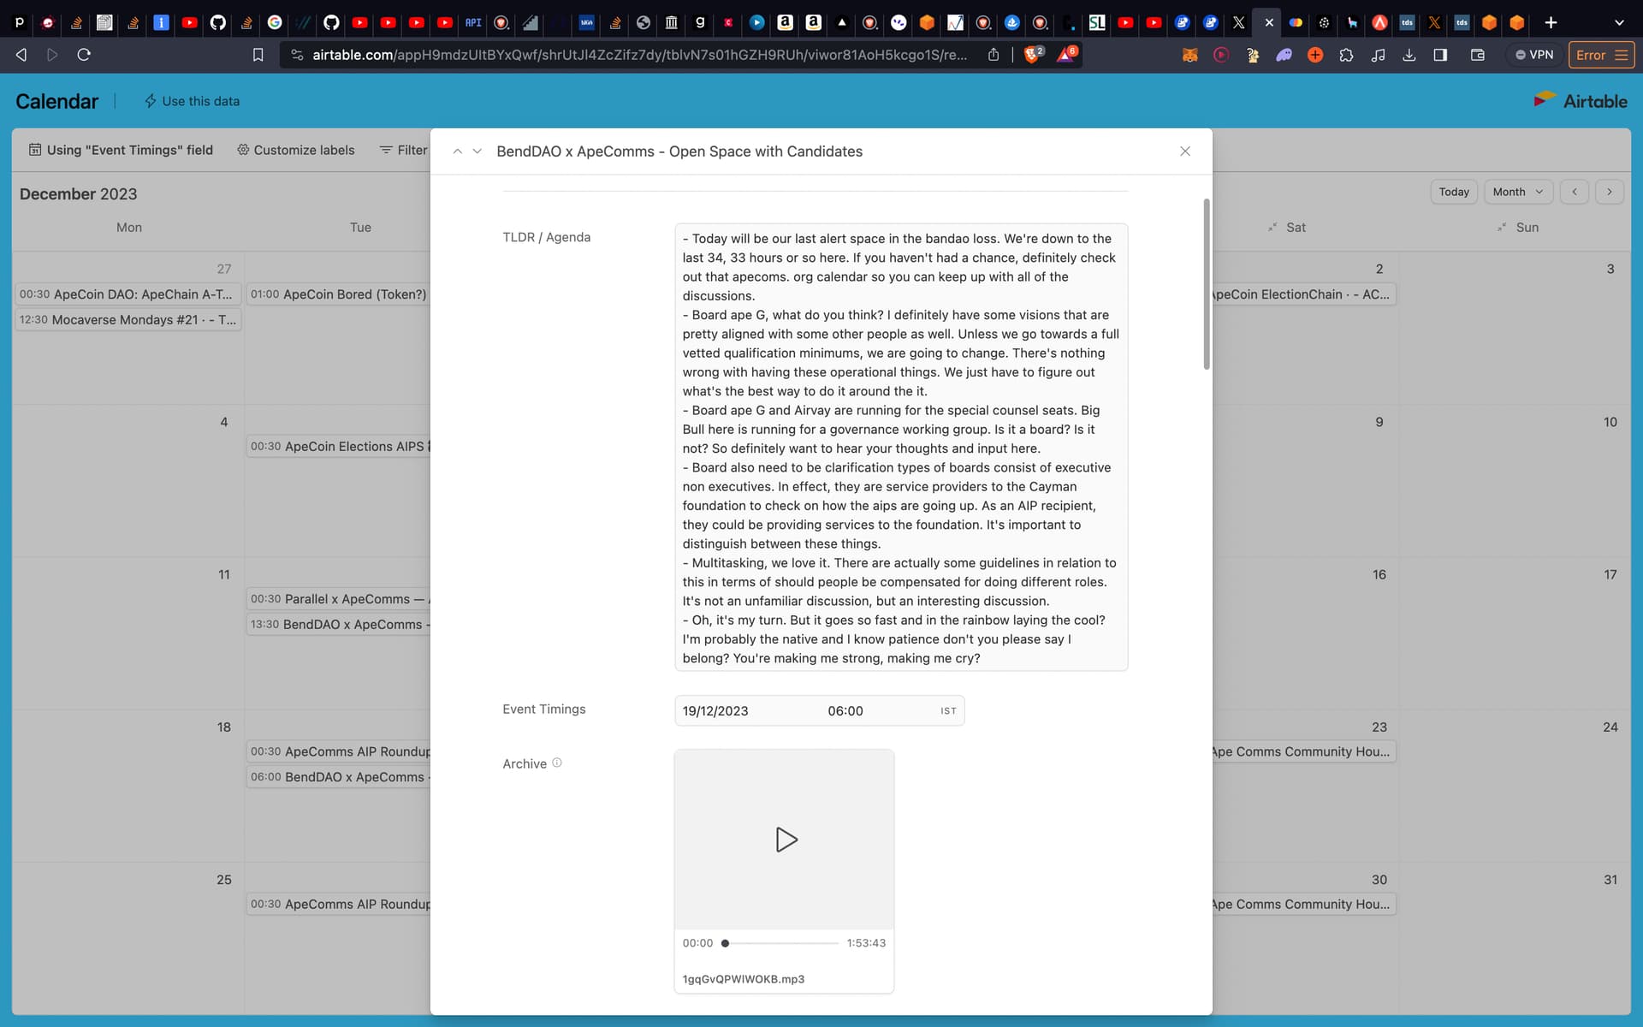Open the extensions puzzle icon

[x=1346, y=55]
